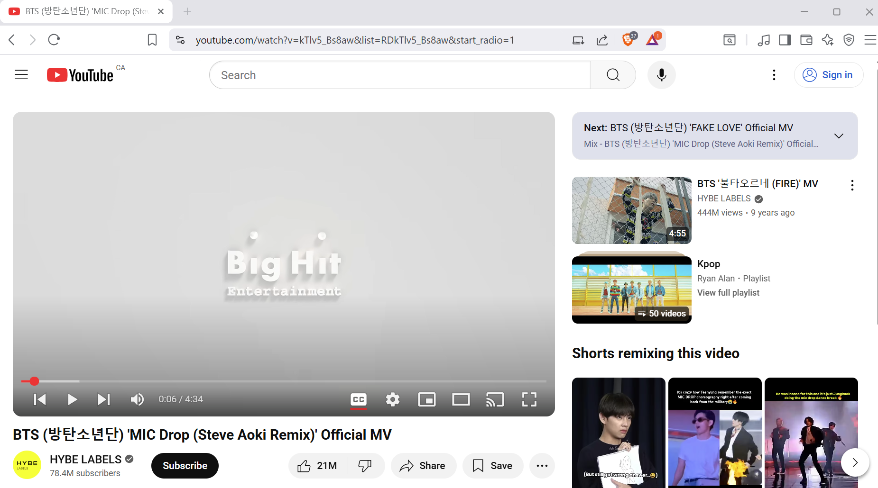
Task: Open the BTS FIRE MV thumbnail
Action: point(631,210)
